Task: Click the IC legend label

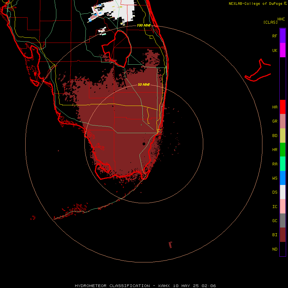Action: click(275, 207)
